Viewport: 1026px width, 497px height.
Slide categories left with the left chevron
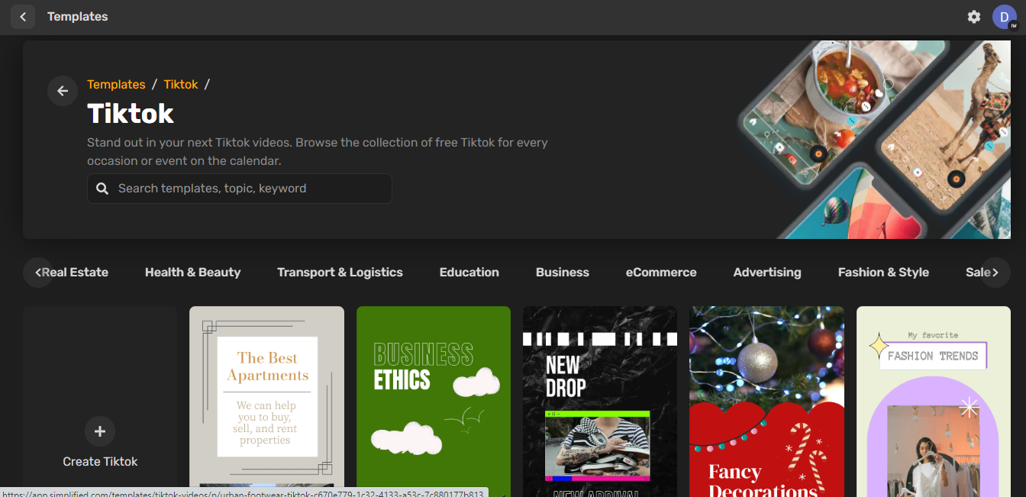pyautogui.click(x=38, y=273)
